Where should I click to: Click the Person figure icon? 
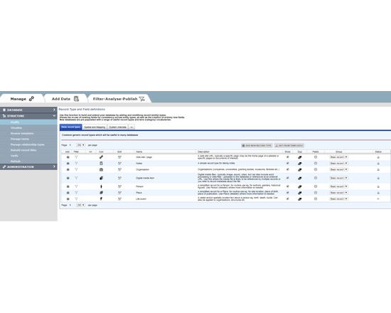click(101, 186)
